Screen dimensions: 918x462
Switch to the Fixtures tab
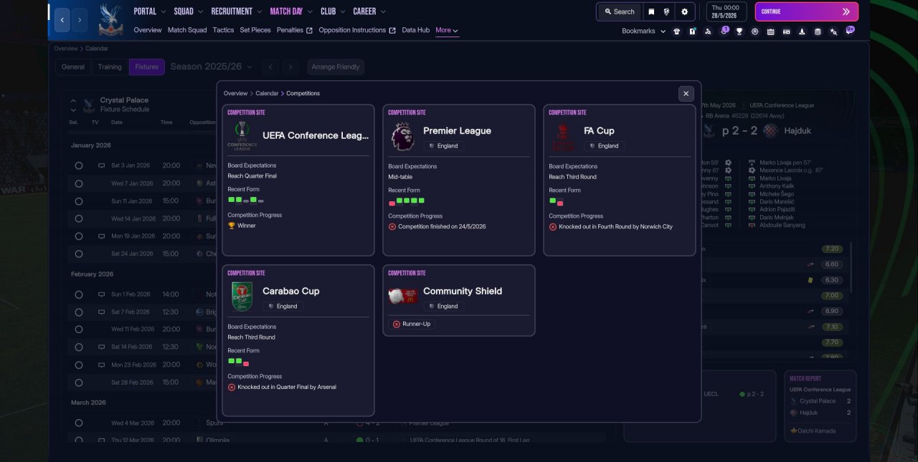click(147, 67)
